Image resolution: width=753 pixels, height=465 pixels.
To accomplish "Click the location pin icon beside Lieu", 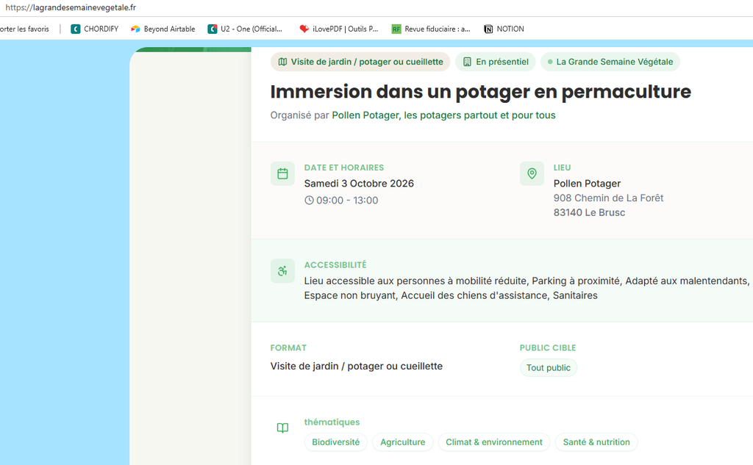I will (x=532, y=173).
